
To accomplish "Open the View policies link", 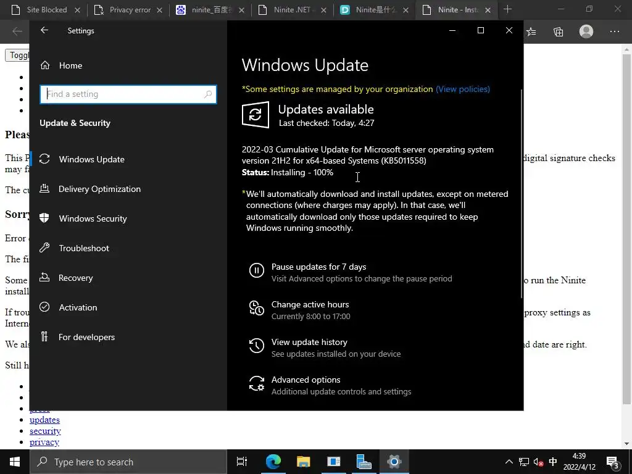I will [463, 89].
